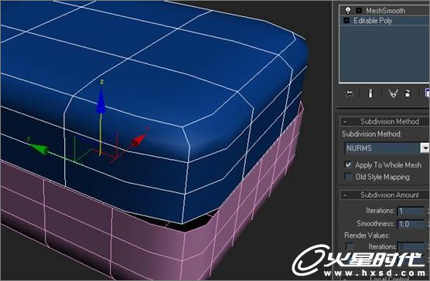Viewport: 430px width, 281px height.
Task: Enable the Render Values Iterations checkbox
Action: coord(349,246)
